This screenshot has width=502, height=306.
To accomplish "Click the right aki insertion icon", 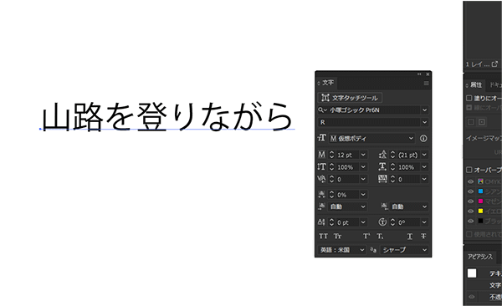I will [384, 207].
